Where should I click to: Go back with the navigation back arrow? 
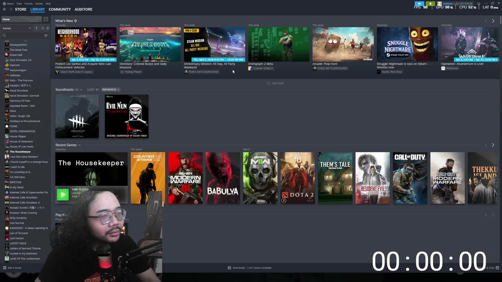tap(4, 9)
